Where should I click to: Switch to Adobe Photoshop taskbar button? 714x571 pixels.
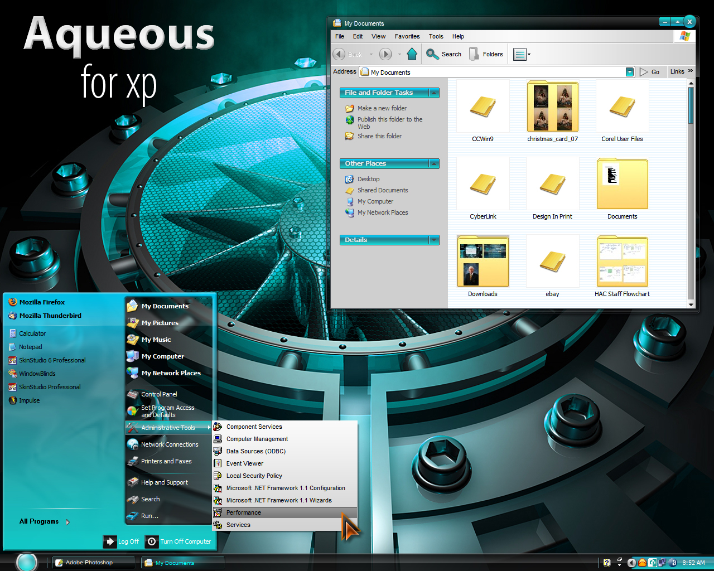click(x=94, y=563)
